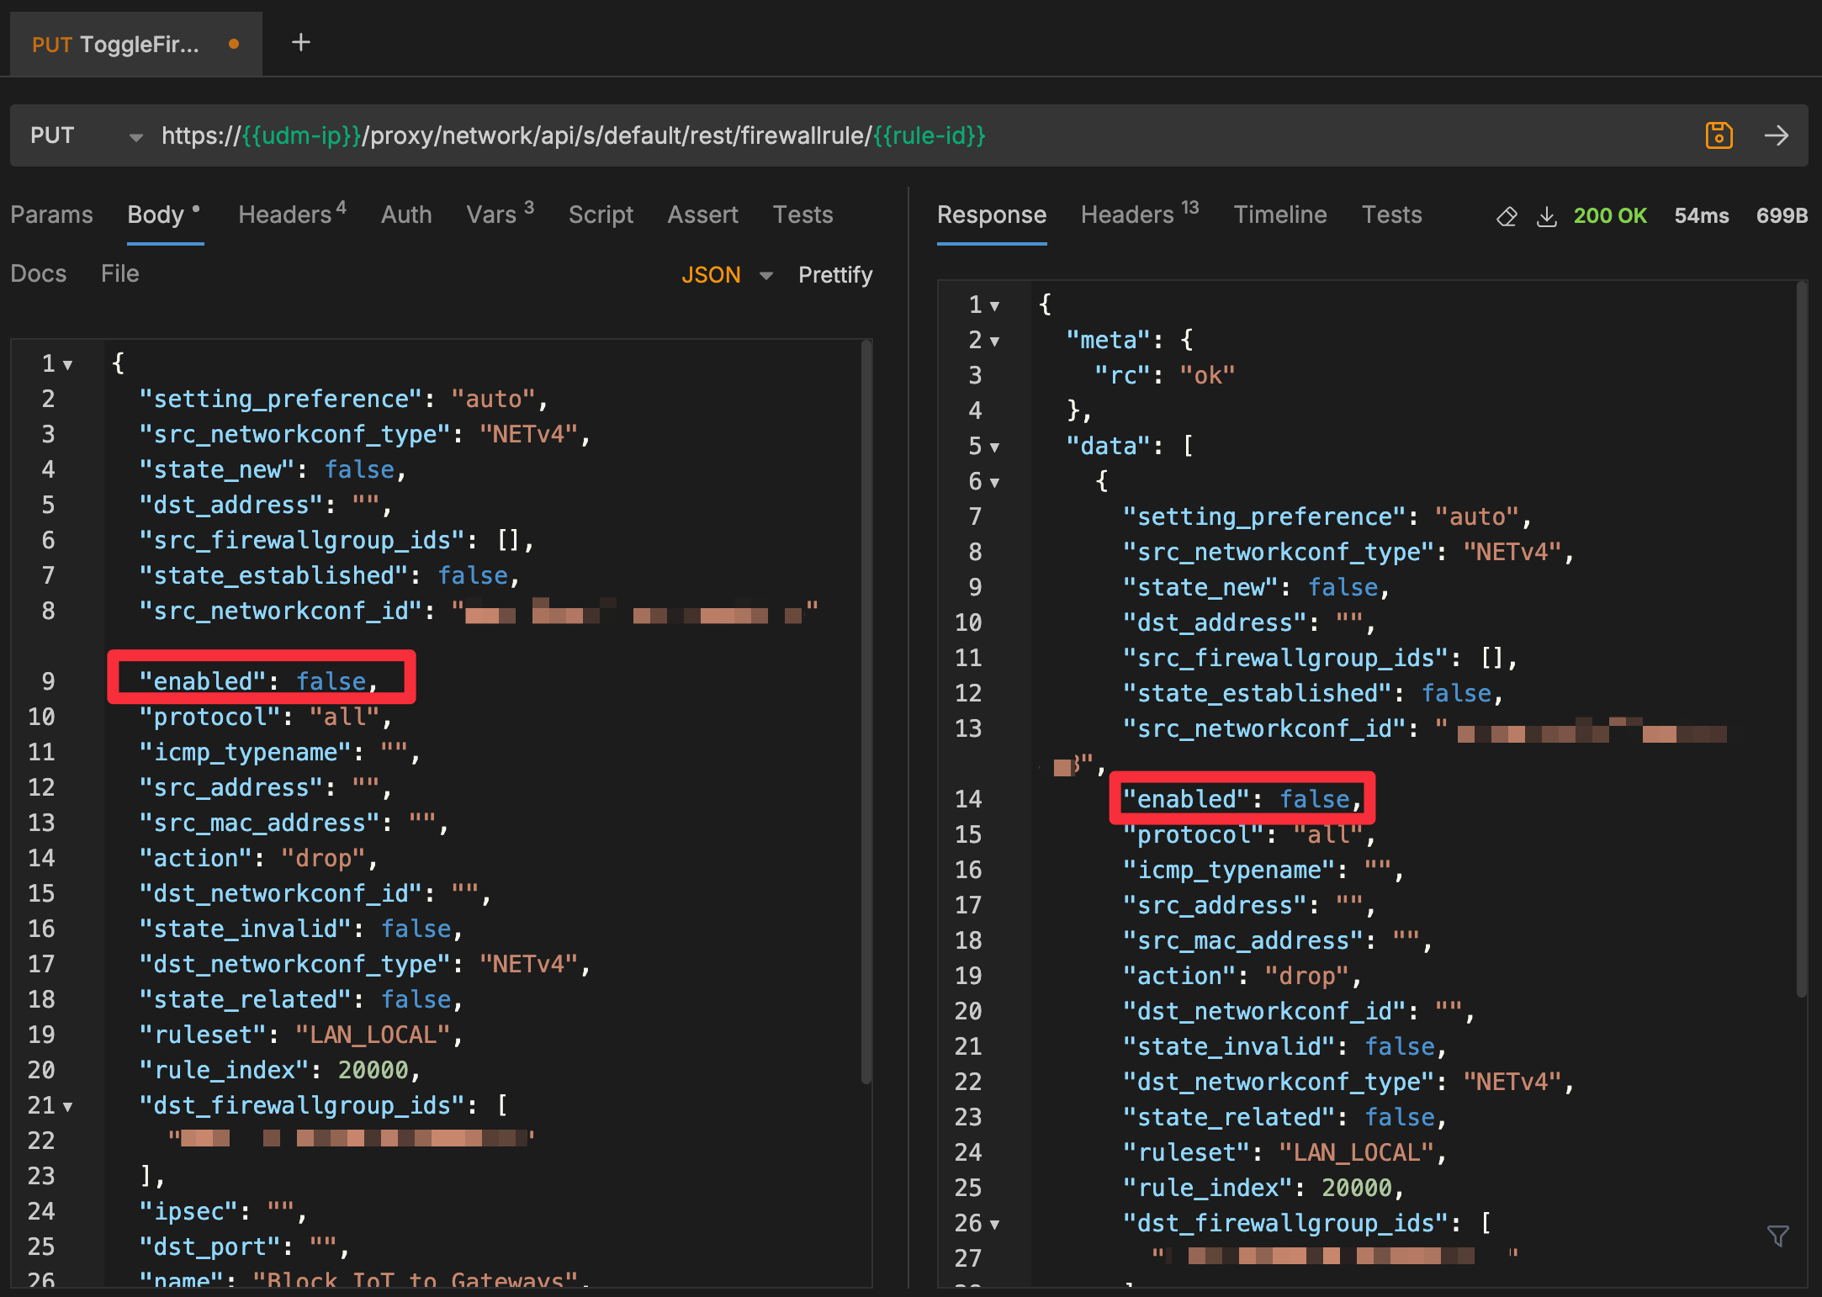1822x1297 pixels.
Task: Open the response filter funnel icon
Action: click(1777, 1236)
